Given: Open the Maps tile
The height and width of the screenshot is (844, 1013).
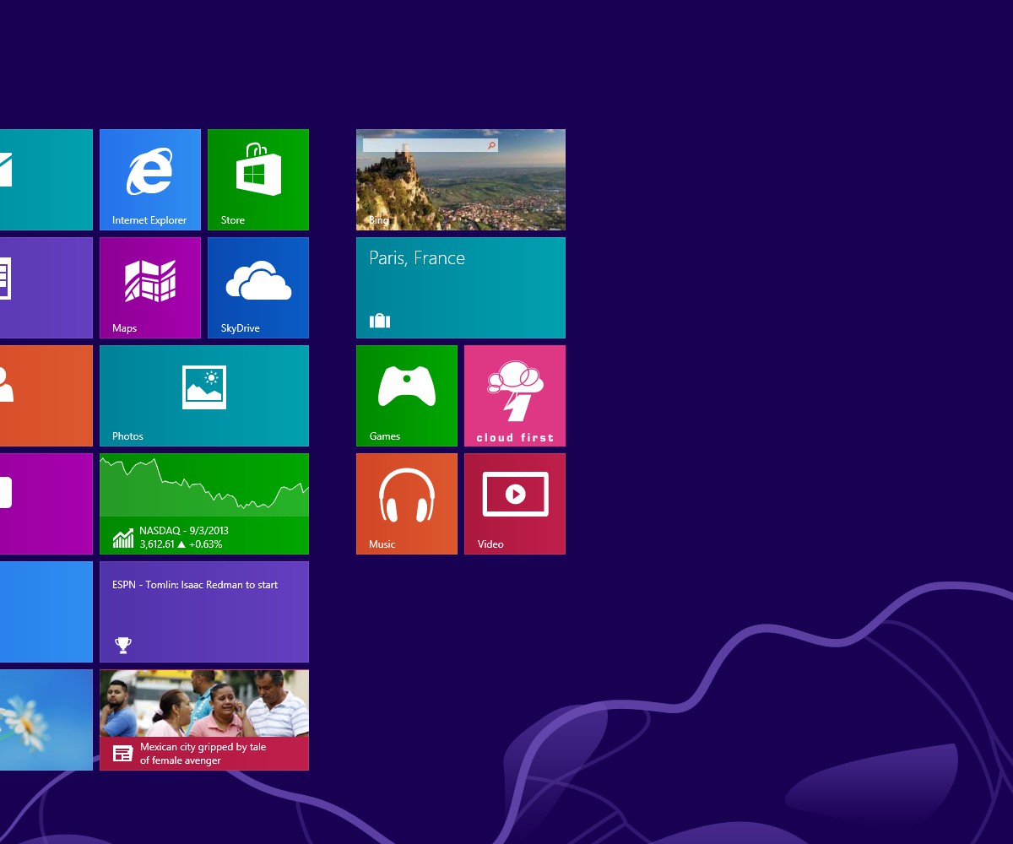Looking at the screenshot, I should coord(150,288).
